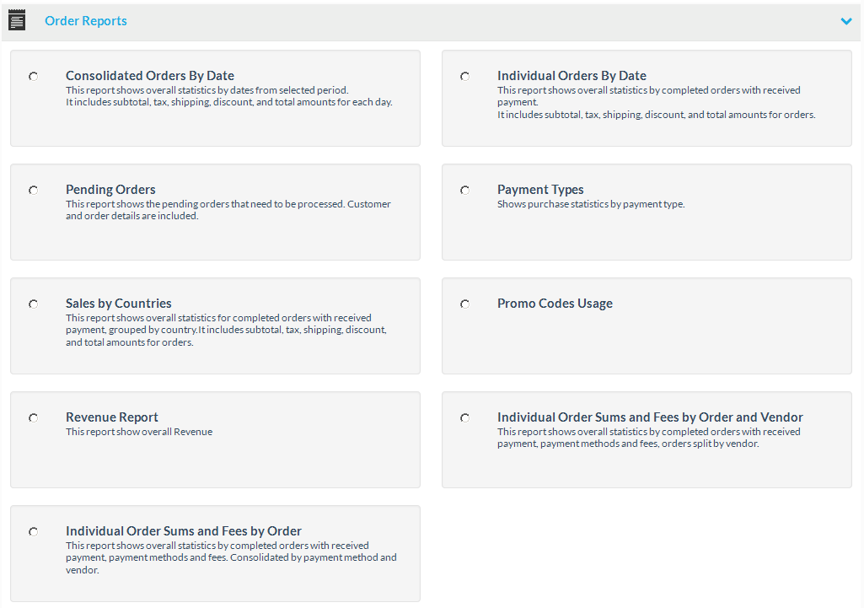Select Consolidated Orders By Date radio button
864x608 pixels.
[x=34, y=77]
